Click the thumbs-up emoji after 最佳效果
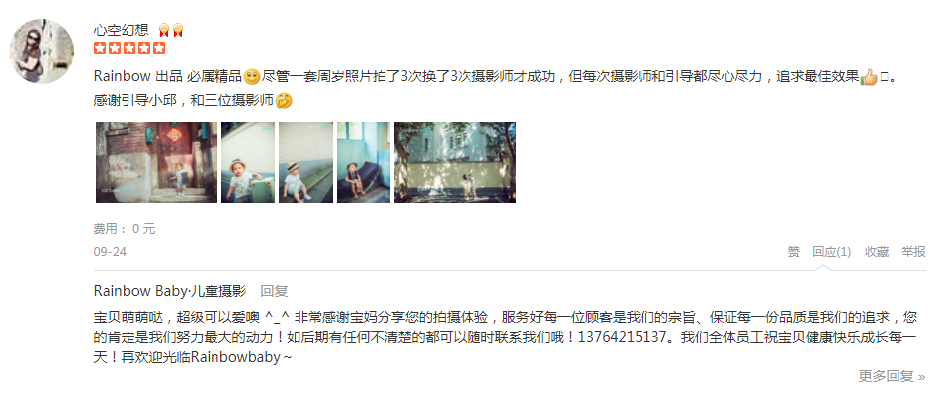This screenshot has width=941, height=407. pos(869,77)
